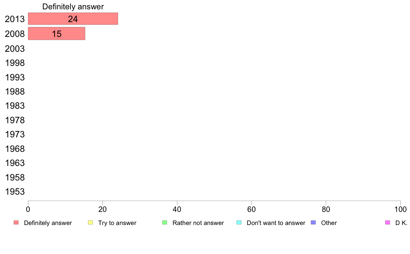Click the Try to answer legend label
Screen dimensions: 410x254
click(x=117, y=223)
